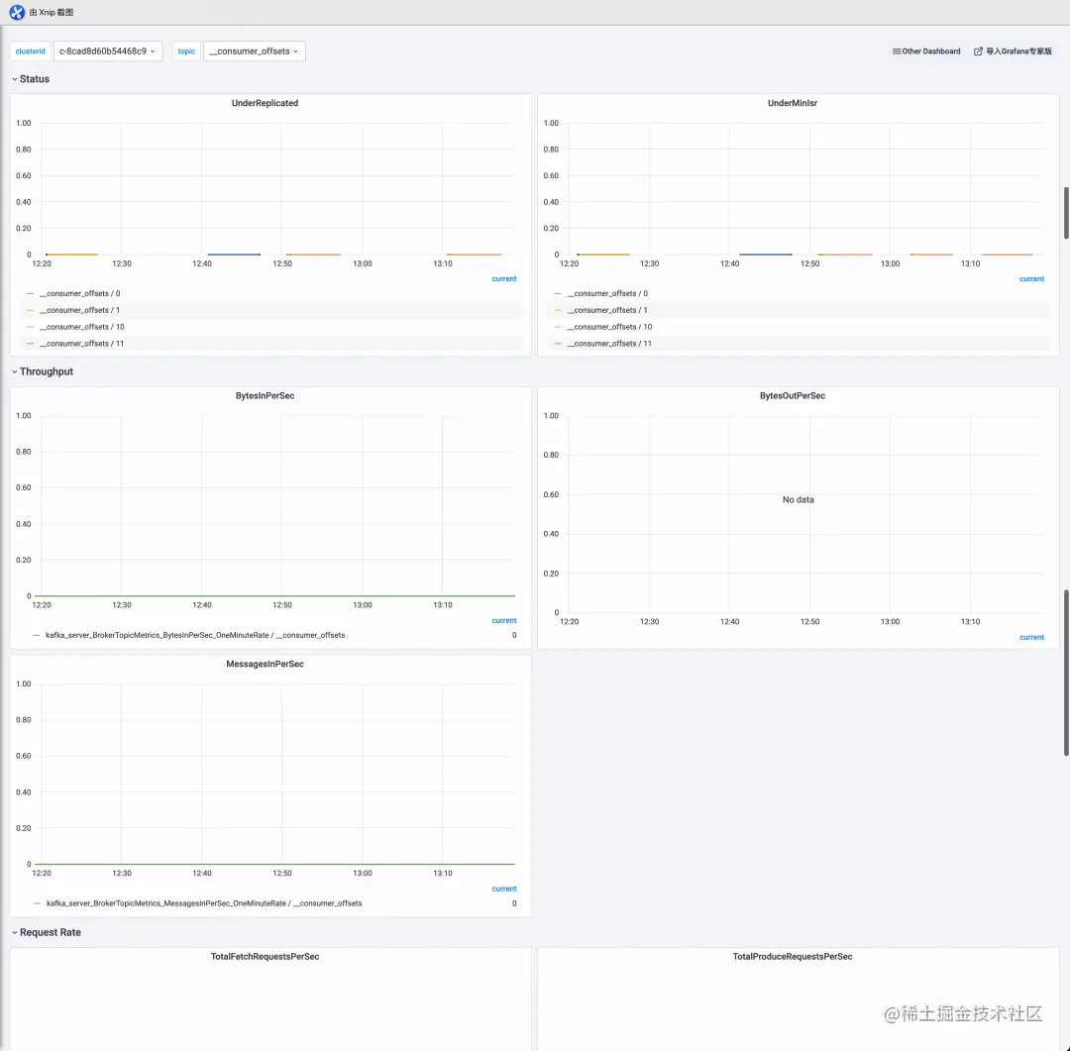Open the UnderReplicated panel title menu
Viewport: 1070px width, 1051px height.
[265, 103]
